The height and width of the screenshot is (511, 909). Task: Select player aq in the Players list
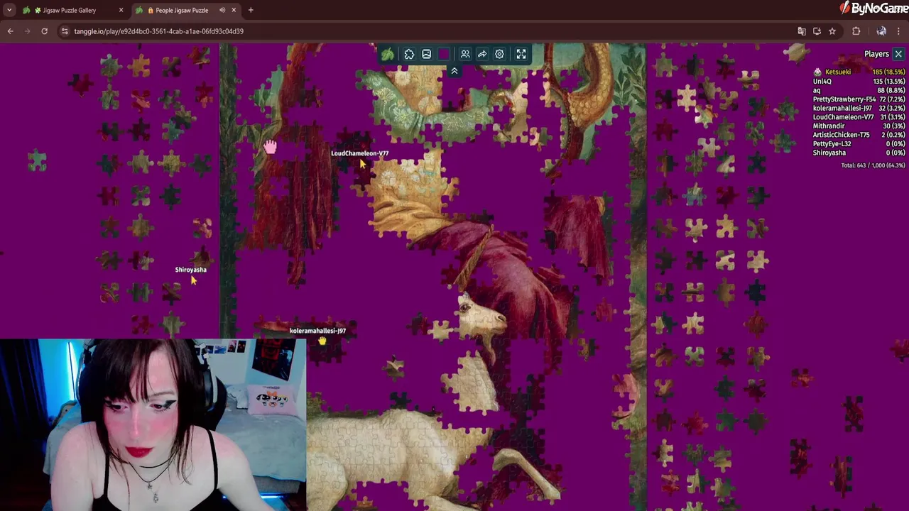click(x=859, y=90)
